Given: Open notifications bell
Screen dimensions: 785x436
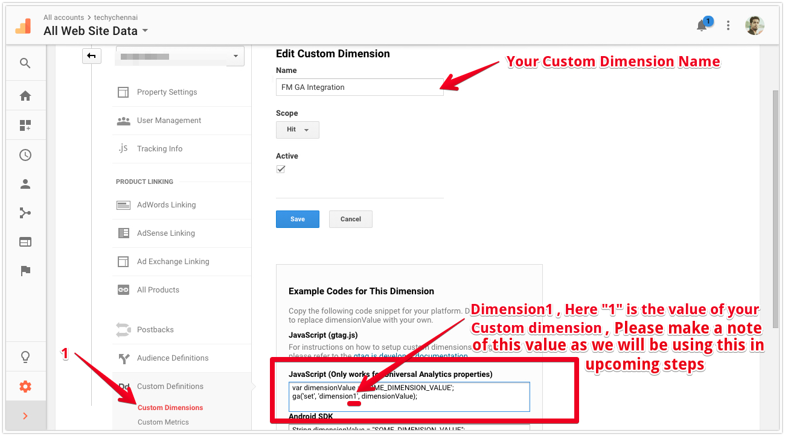Looking at the screenshot, I should pyautogui.click(x=702, y=25).
